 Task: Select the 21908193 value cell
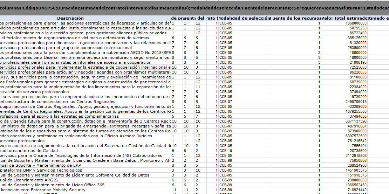pyautogui.click(x=344, y=62)
